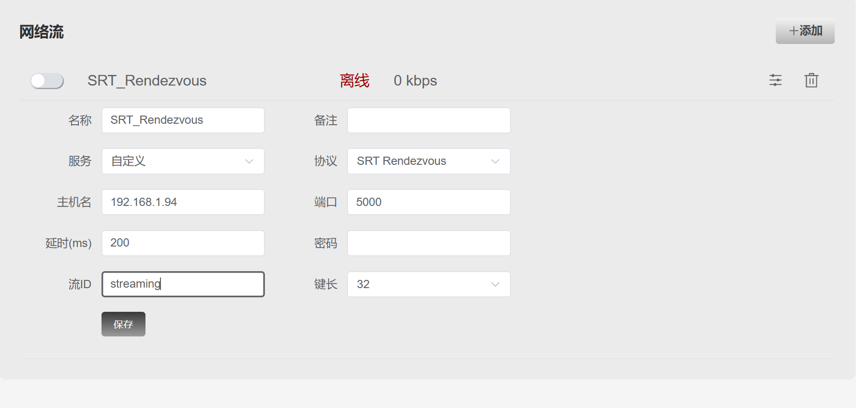Expand the 键长 dropdown showing 32
Image resolution: width=856 pixels, height=408 pixels.
[x=428, y=284]
